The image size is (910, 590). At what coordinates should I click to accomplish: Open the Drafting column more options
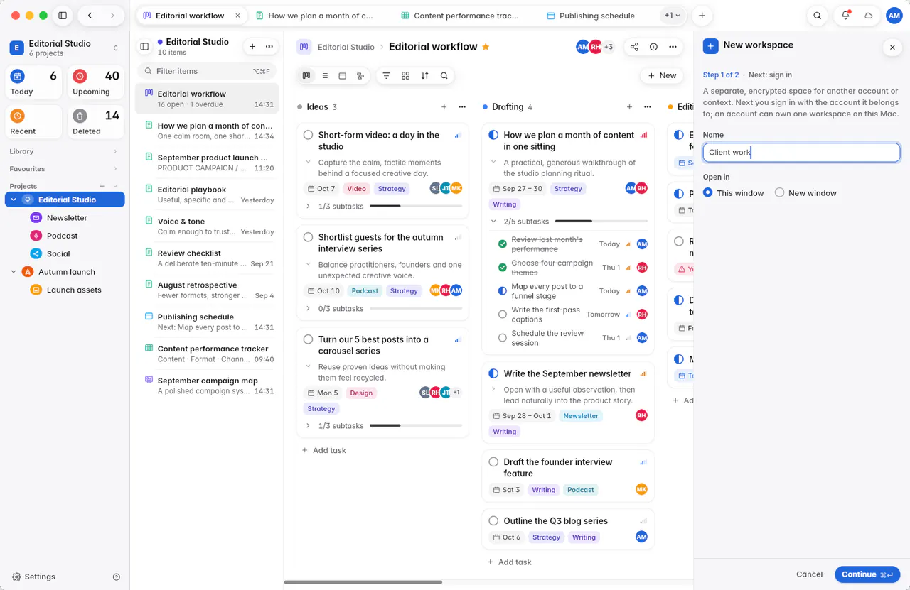[648, 107]
